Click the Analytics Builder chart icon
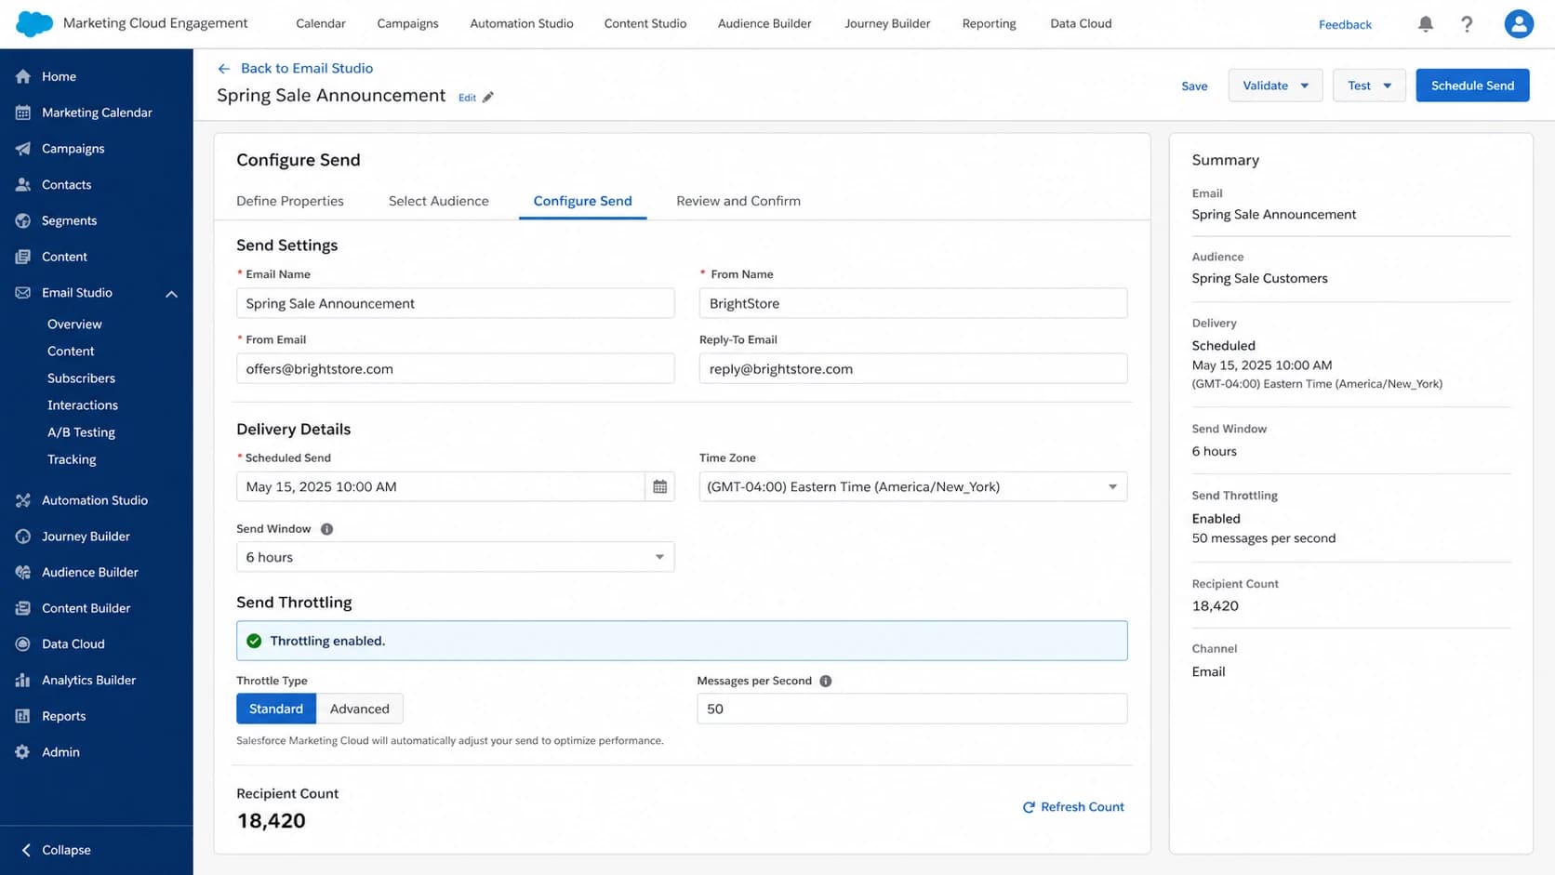Viewport: 1555px width, 875px height. click(x=23, y=681)
